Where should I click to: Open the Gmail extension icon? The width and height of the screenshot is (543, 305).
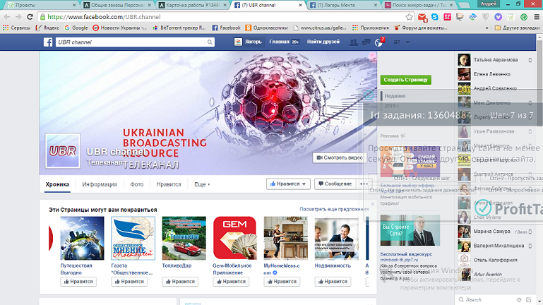pyautogui.click(x=422, y=17)
